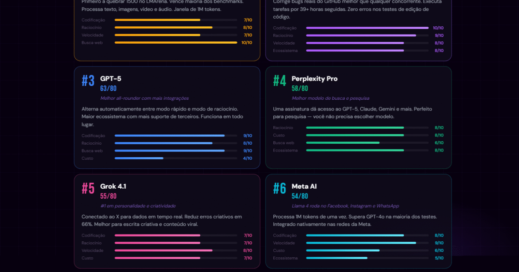Click the "Melhor all-rounder com mais integrações" tagline

point(144,98)
